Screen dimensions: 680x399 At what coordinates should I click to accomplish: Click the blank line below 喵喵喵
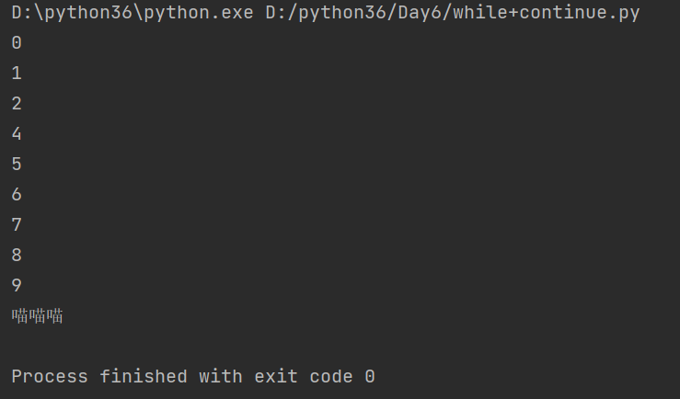coord(184,347)
